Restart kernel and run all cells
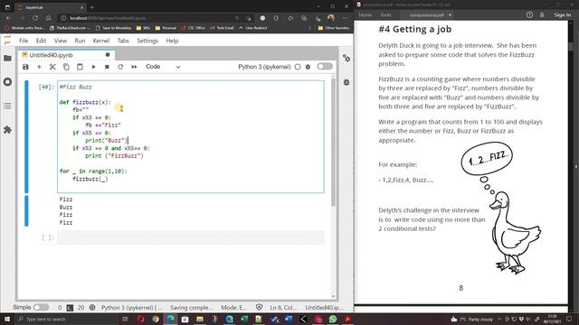 134,67
